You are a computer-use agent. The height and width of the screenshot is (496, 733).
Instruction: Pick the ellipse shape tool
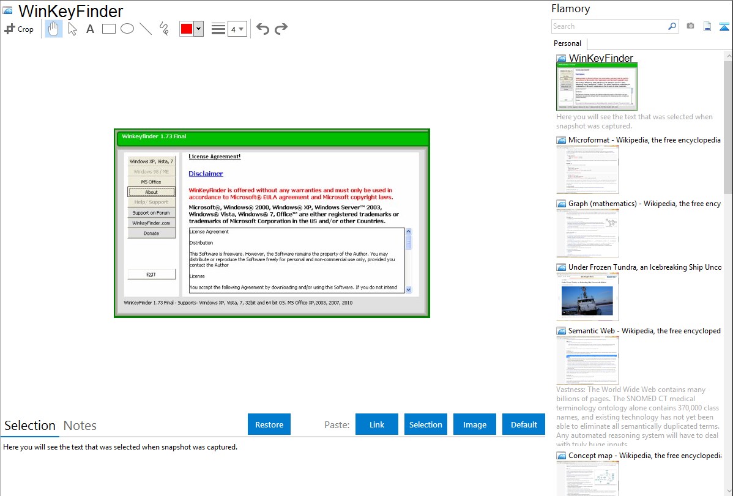(127, 29)
